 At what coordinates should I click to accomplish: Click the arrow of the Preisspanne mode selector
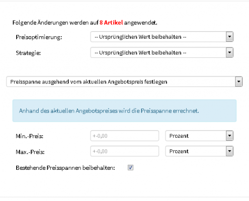[238, 82]
